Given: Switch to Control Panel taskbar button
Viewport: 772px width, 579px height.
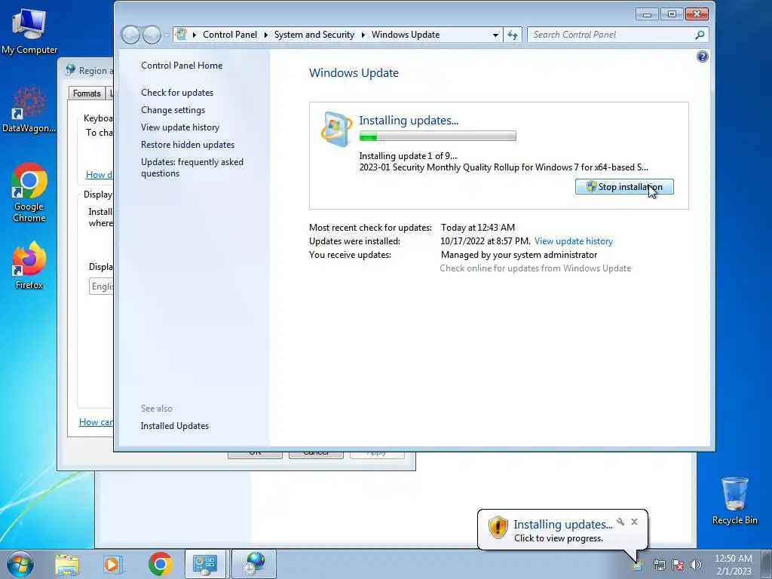Looking at the screenshot, I should point(205,564).
